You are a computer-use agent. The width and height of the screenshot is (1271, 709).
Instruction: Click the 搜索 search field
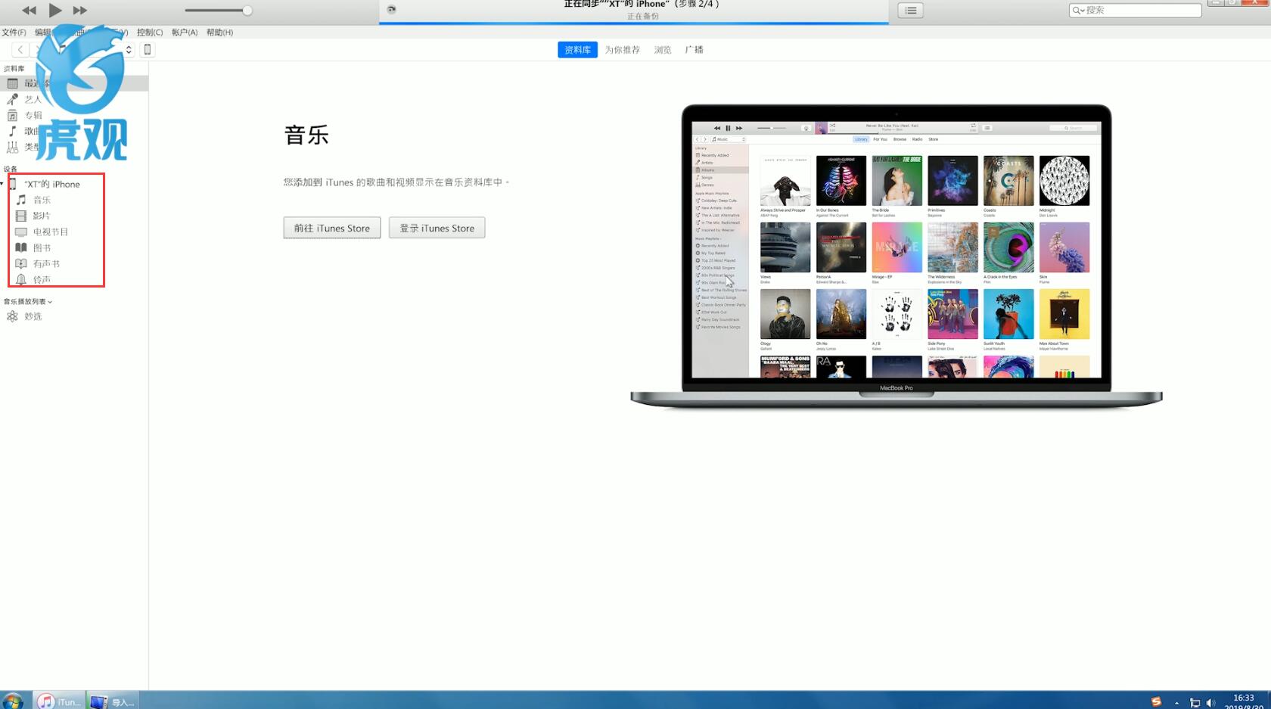(1135, 11)
